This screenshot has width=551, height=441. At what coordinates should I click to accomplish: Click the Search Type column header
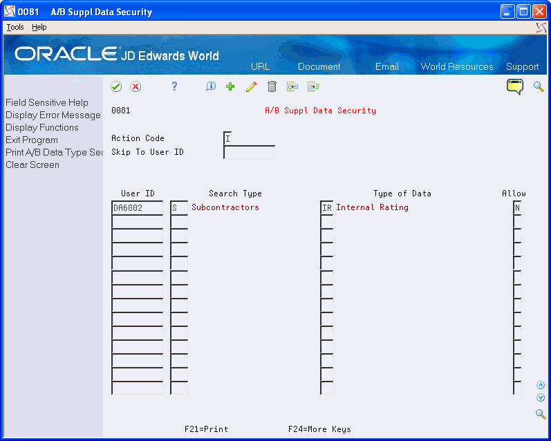235,194
